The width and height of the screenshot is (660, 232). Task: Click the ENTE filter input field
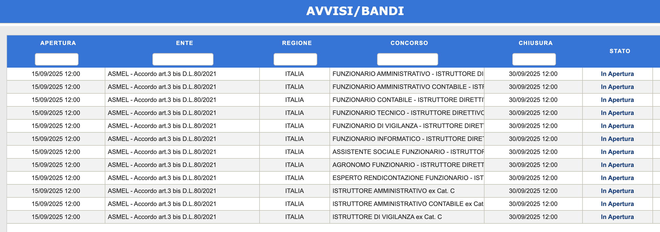coord(183,59)
